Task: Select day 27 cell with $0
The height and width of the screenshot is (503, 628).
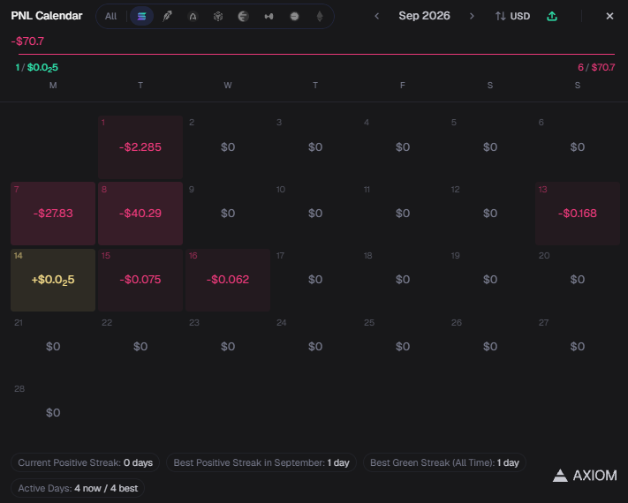Action: point(578,347)
